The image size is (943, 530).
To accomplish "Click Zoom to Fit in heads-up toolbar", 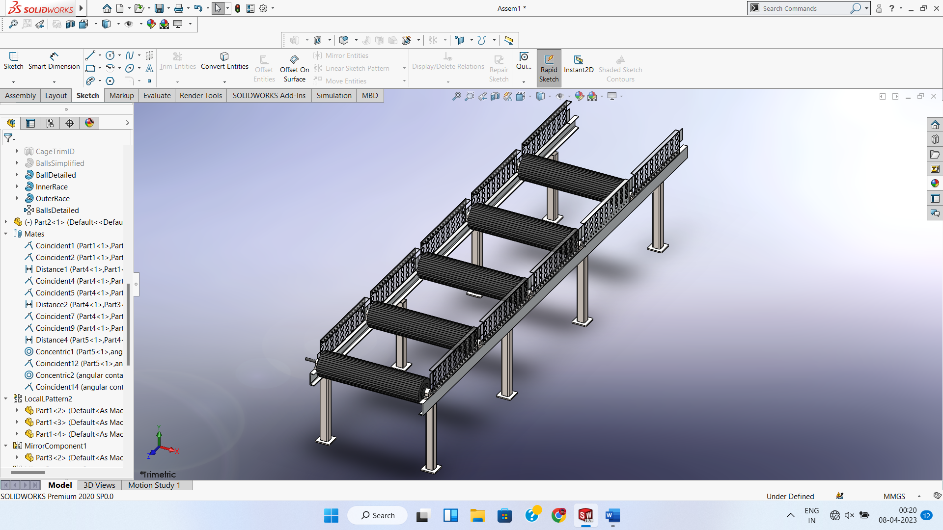I will click(x=457, y=96).
